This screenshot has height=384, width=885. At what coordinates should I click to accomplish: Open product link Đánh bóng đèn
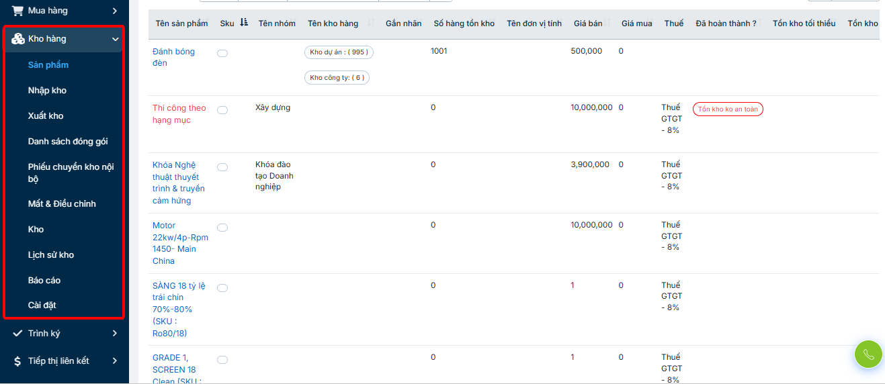pos(173,57)
